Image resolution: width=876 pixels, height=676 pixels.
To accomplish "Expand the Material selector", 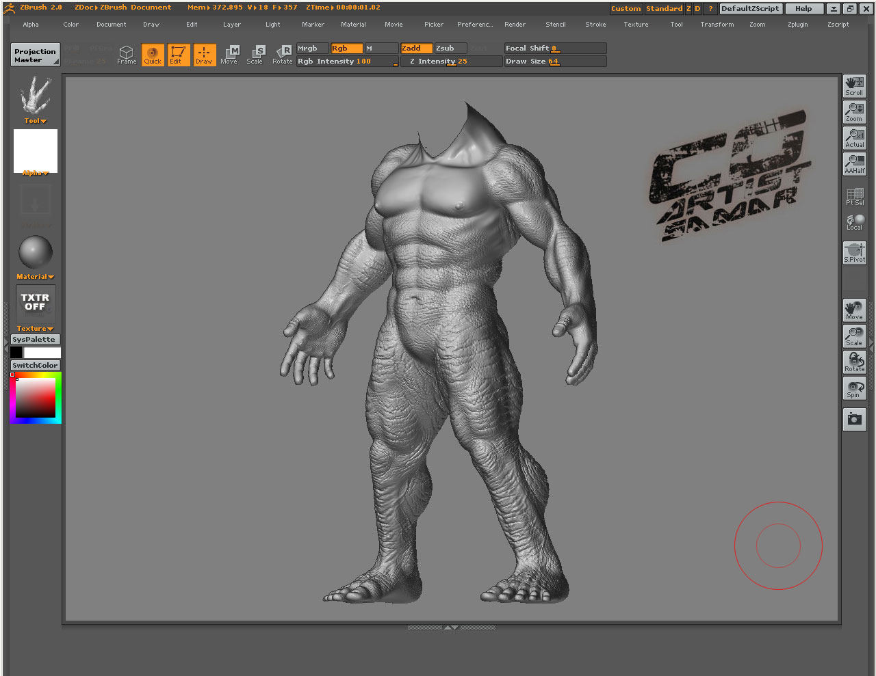I will tap(35, 276).
